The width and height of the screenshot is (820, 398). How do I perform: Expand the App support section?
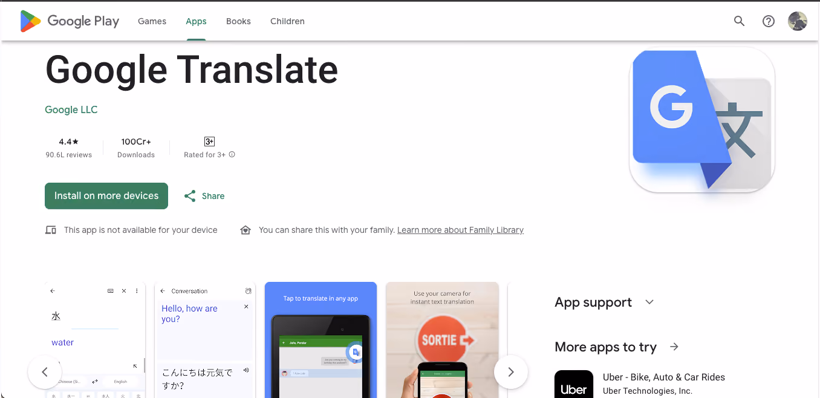pos(649,302)
